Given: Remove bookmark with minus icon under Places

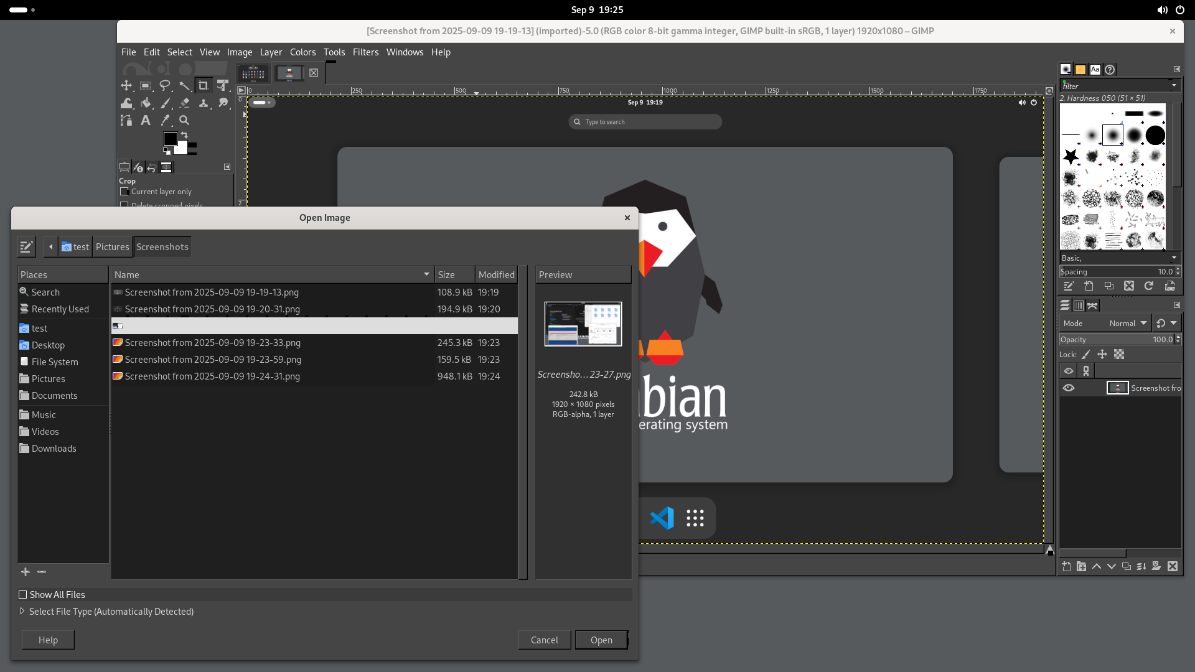Looking at the screenshot, I should (42, 571).
